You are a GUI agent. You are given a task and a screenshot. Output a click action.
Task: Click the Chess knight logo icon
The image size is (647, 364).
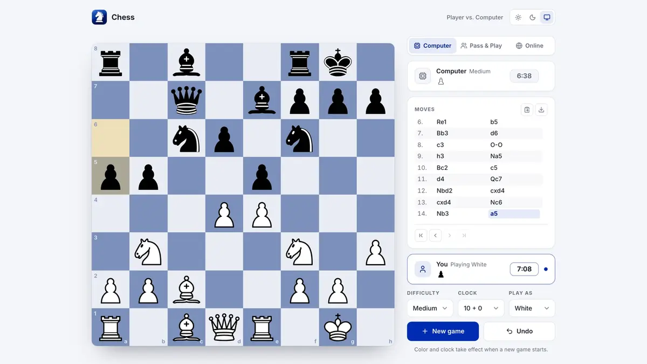tap(99, 17)
